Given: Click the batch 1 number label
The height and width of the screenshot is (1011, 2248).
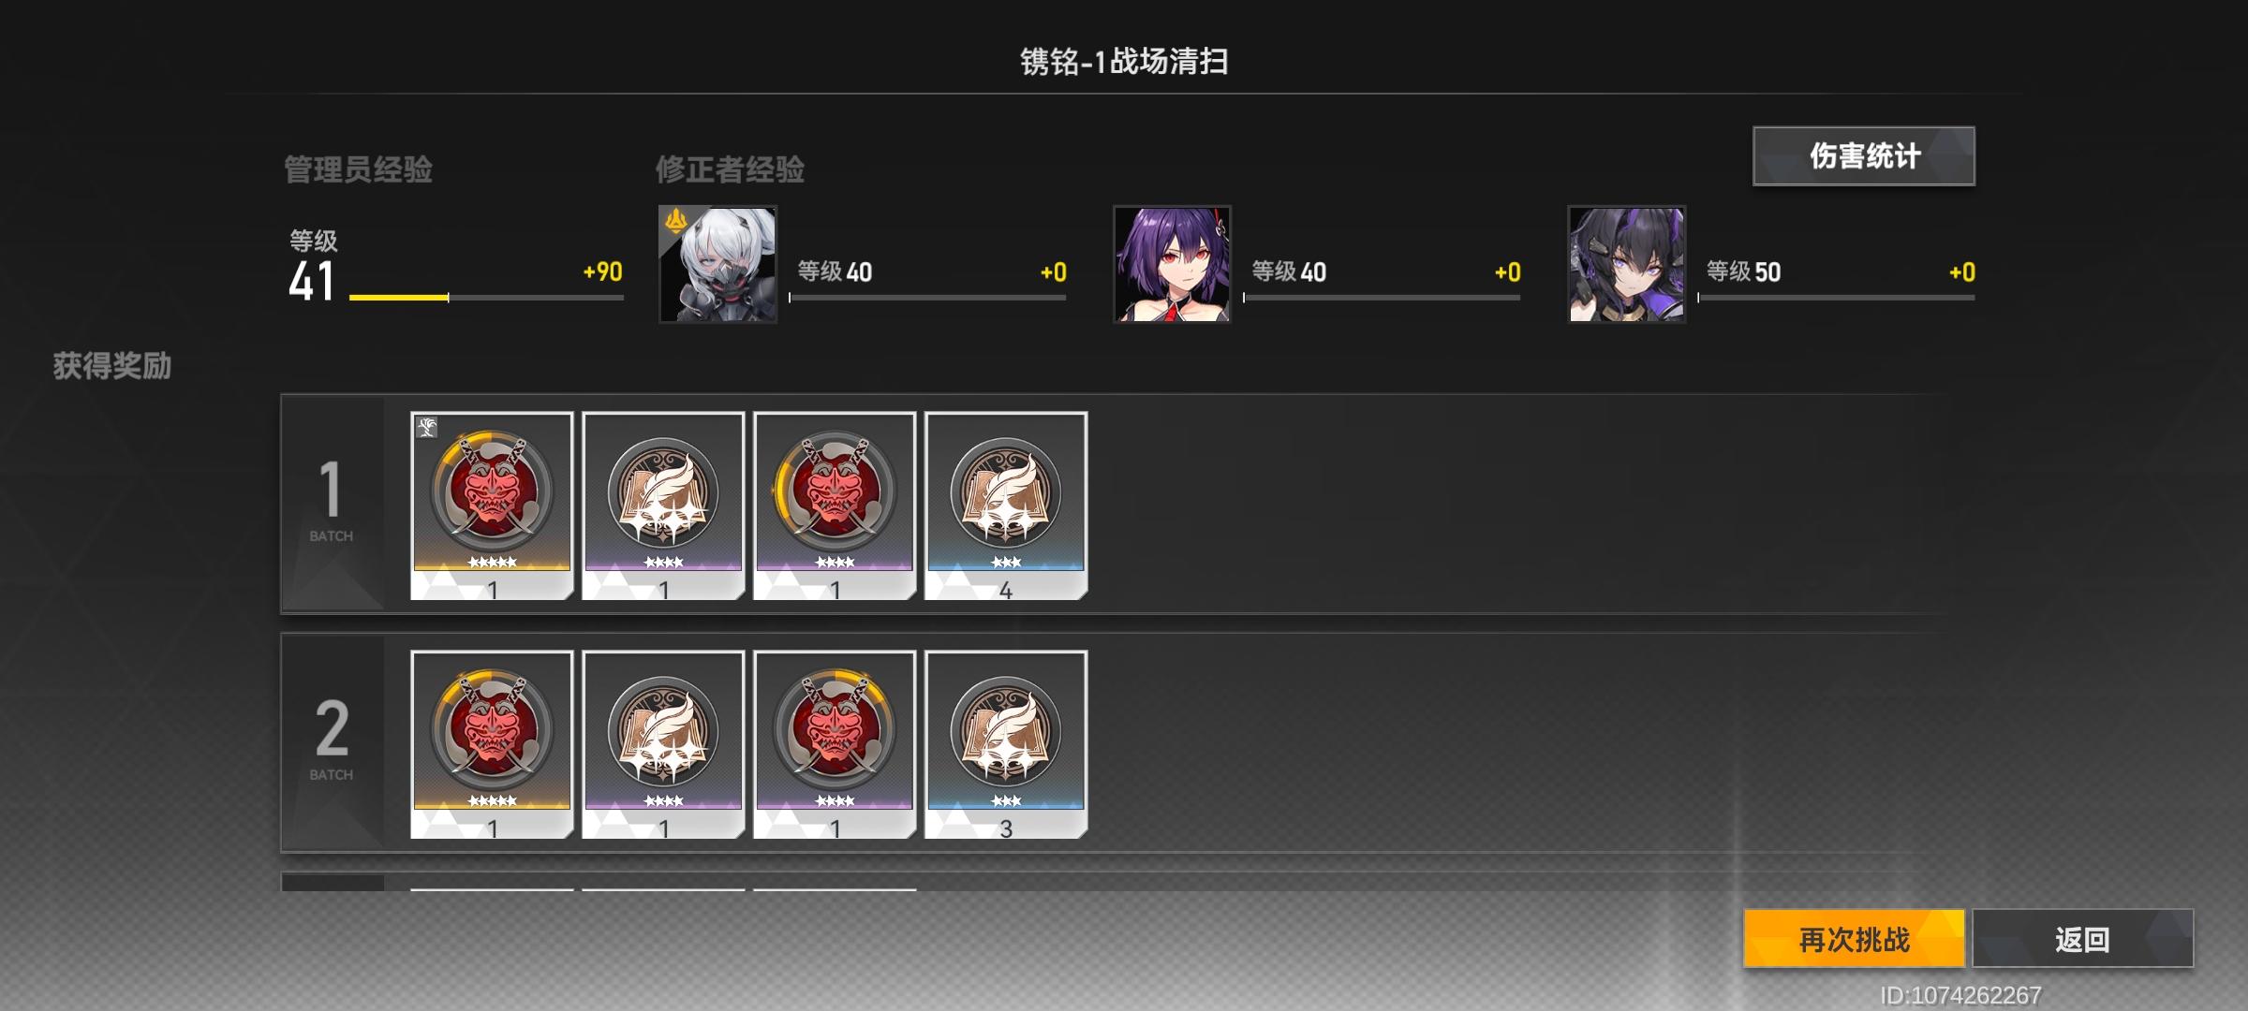Looking at the screenshot, I should (x=332, y=501).
